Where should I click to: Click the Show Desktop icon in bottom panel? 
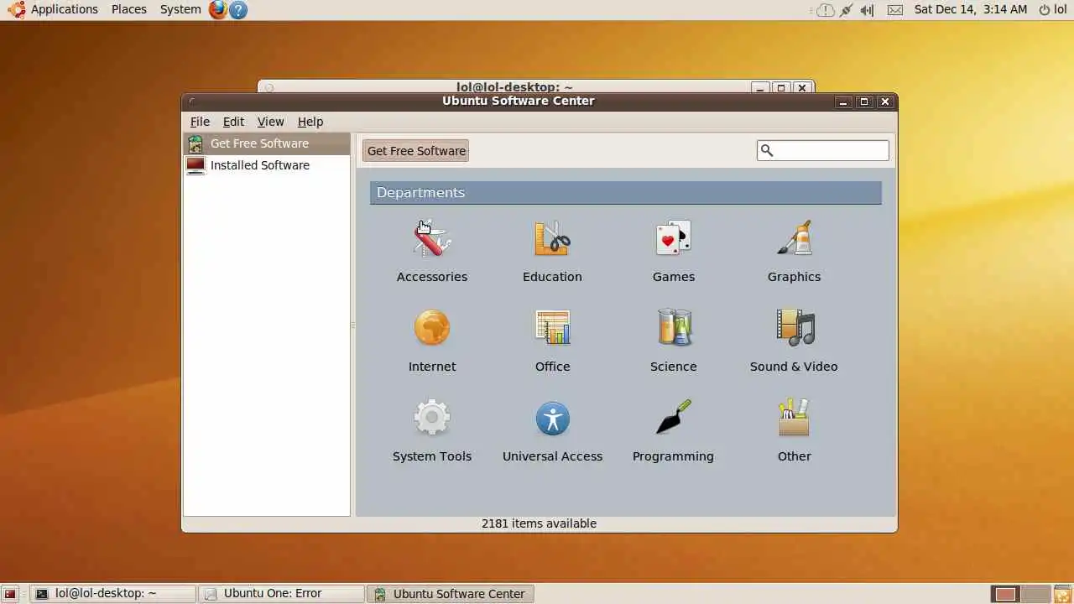10,594
